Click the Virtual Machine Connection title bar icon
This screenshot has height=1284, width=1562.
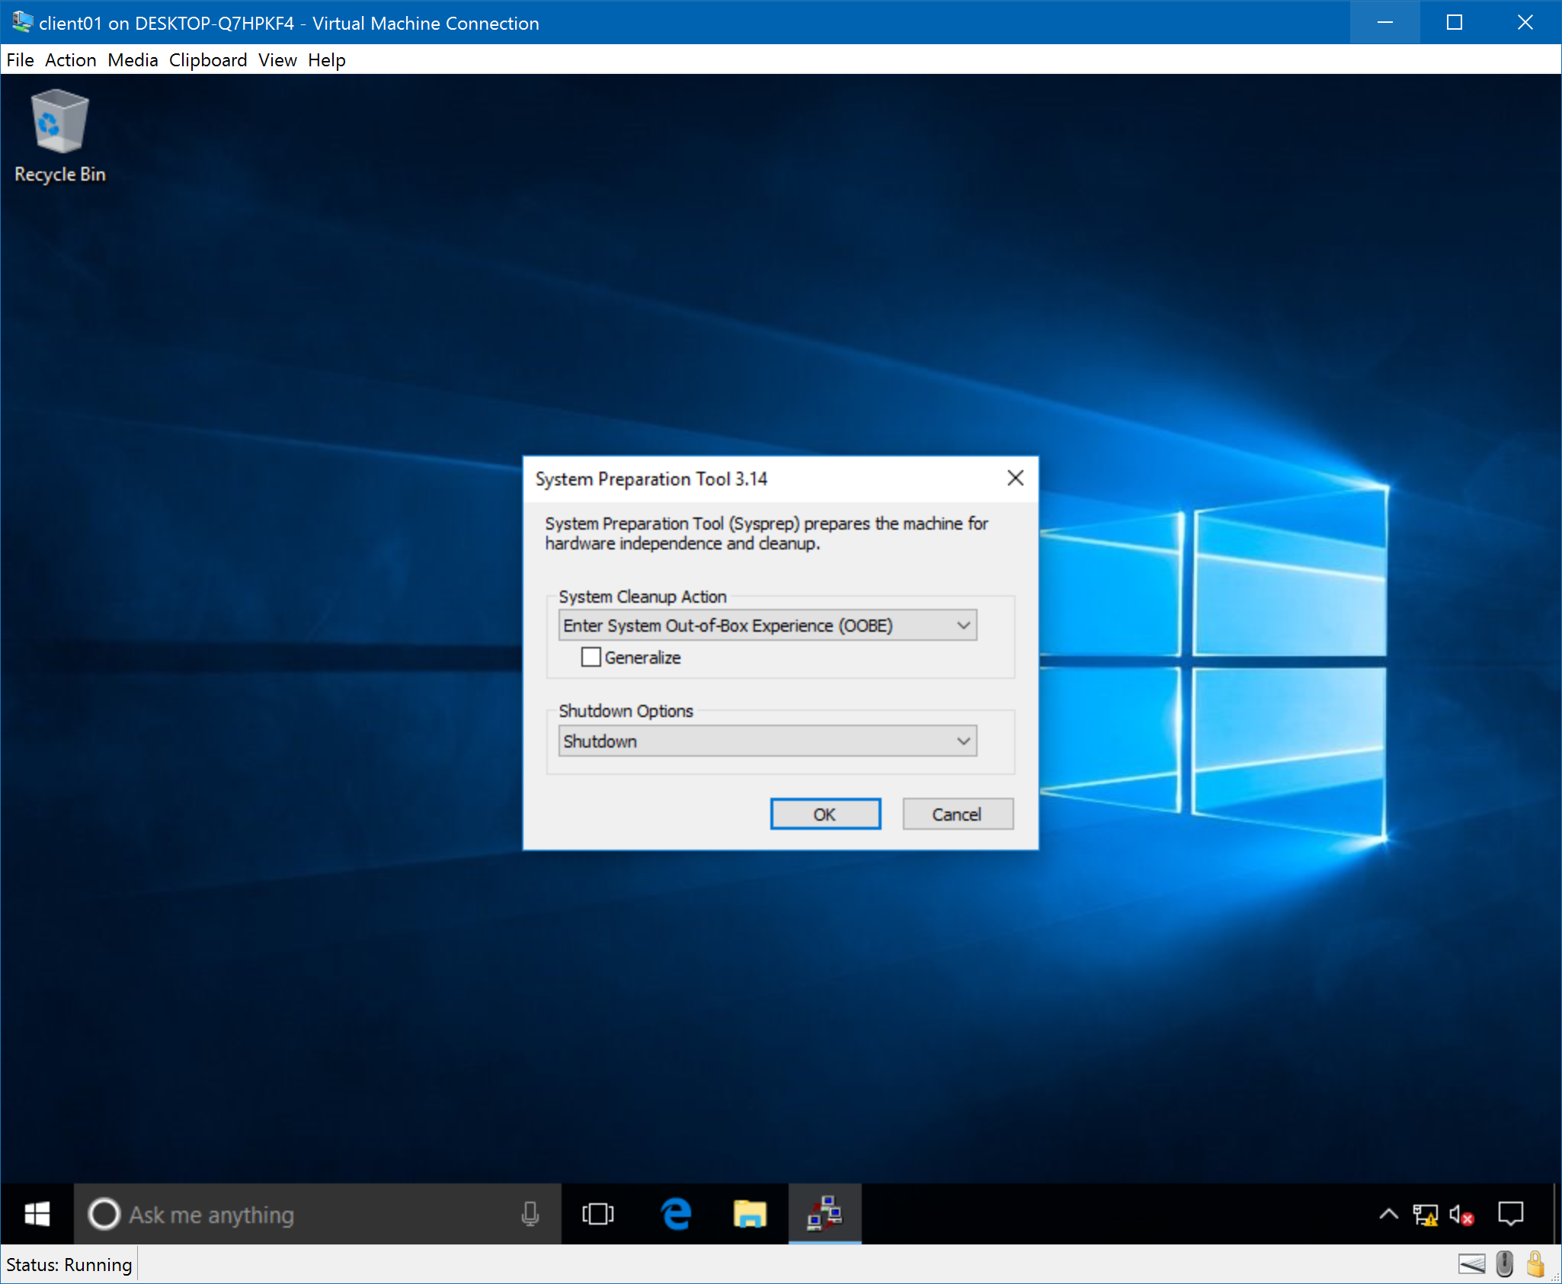click(22, 22)
